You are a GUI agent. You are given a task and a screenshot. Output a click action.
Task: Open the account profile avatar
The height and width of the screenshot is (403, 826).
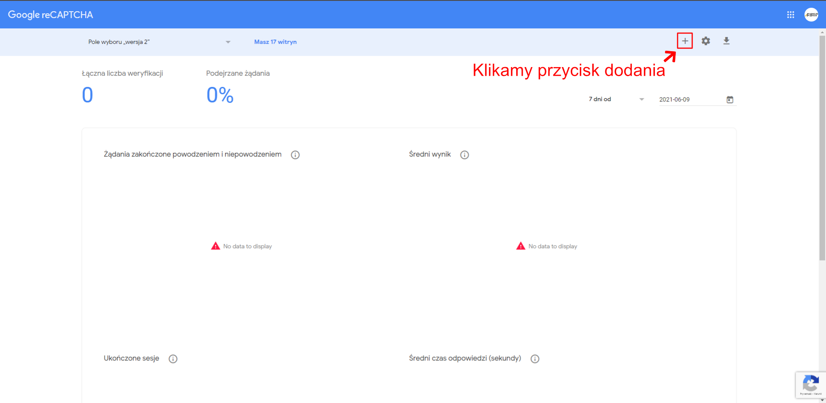click(811, 15)
